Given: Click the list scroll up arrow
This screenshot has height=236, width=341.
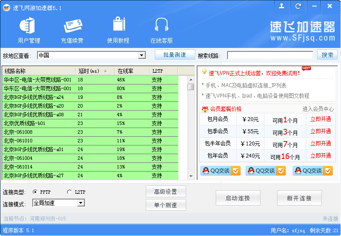Looking at the screenshot, I should [x=191, y=80].
